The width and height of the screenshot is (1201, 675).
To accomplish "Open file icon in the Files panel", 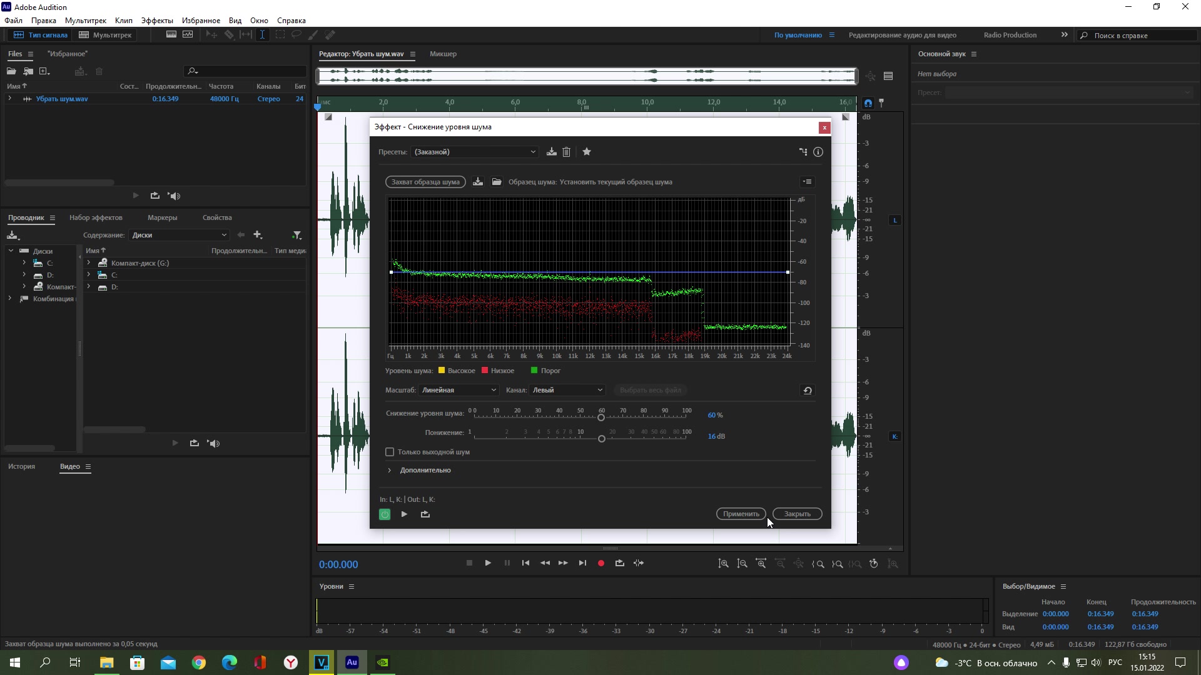I will pos(11,71).
